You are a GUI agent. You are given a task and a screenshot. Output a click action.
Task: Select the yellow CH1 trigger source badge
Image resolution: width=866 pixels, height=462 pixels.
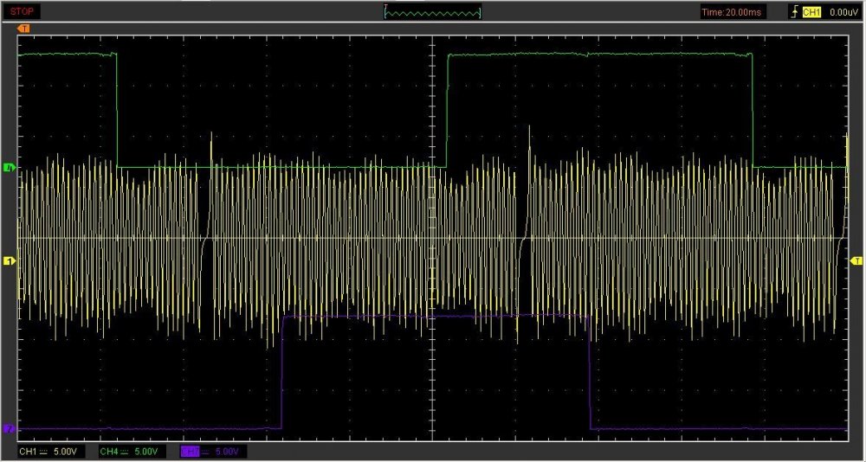pyautogui.click(x=811, y=12)
